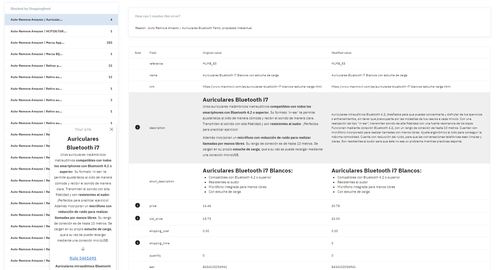This screenshot has width=498, height=270.
Task: Click Your site label in popup
Action: pos(83,129)
